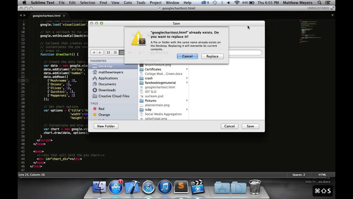Switch Save dialog to list view
Screen dimensions: 353x199
point(115,53)
